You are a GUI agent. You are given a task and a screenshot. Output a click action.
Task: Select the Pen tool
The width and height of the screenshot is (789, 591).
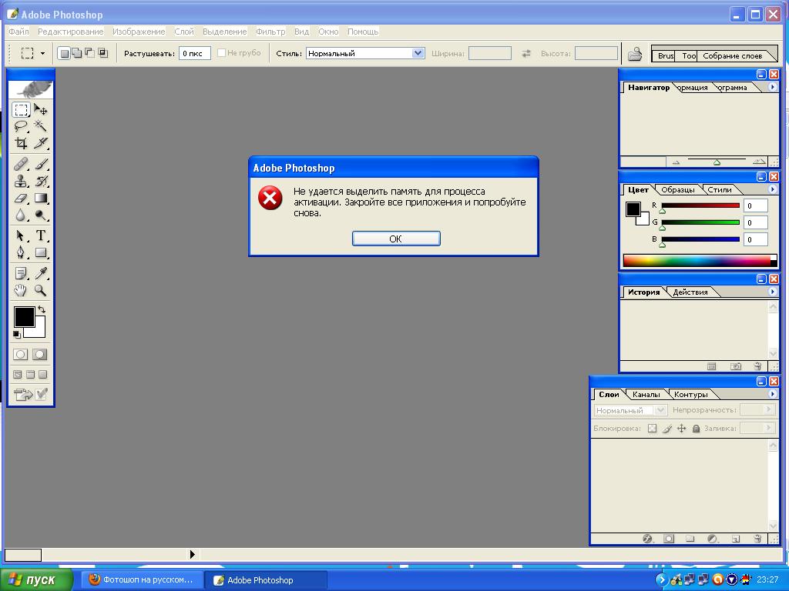[21, 252]
